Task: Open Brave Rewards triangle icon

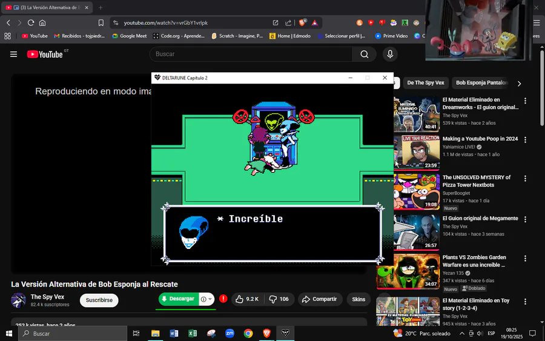Action: click(314, 22)
